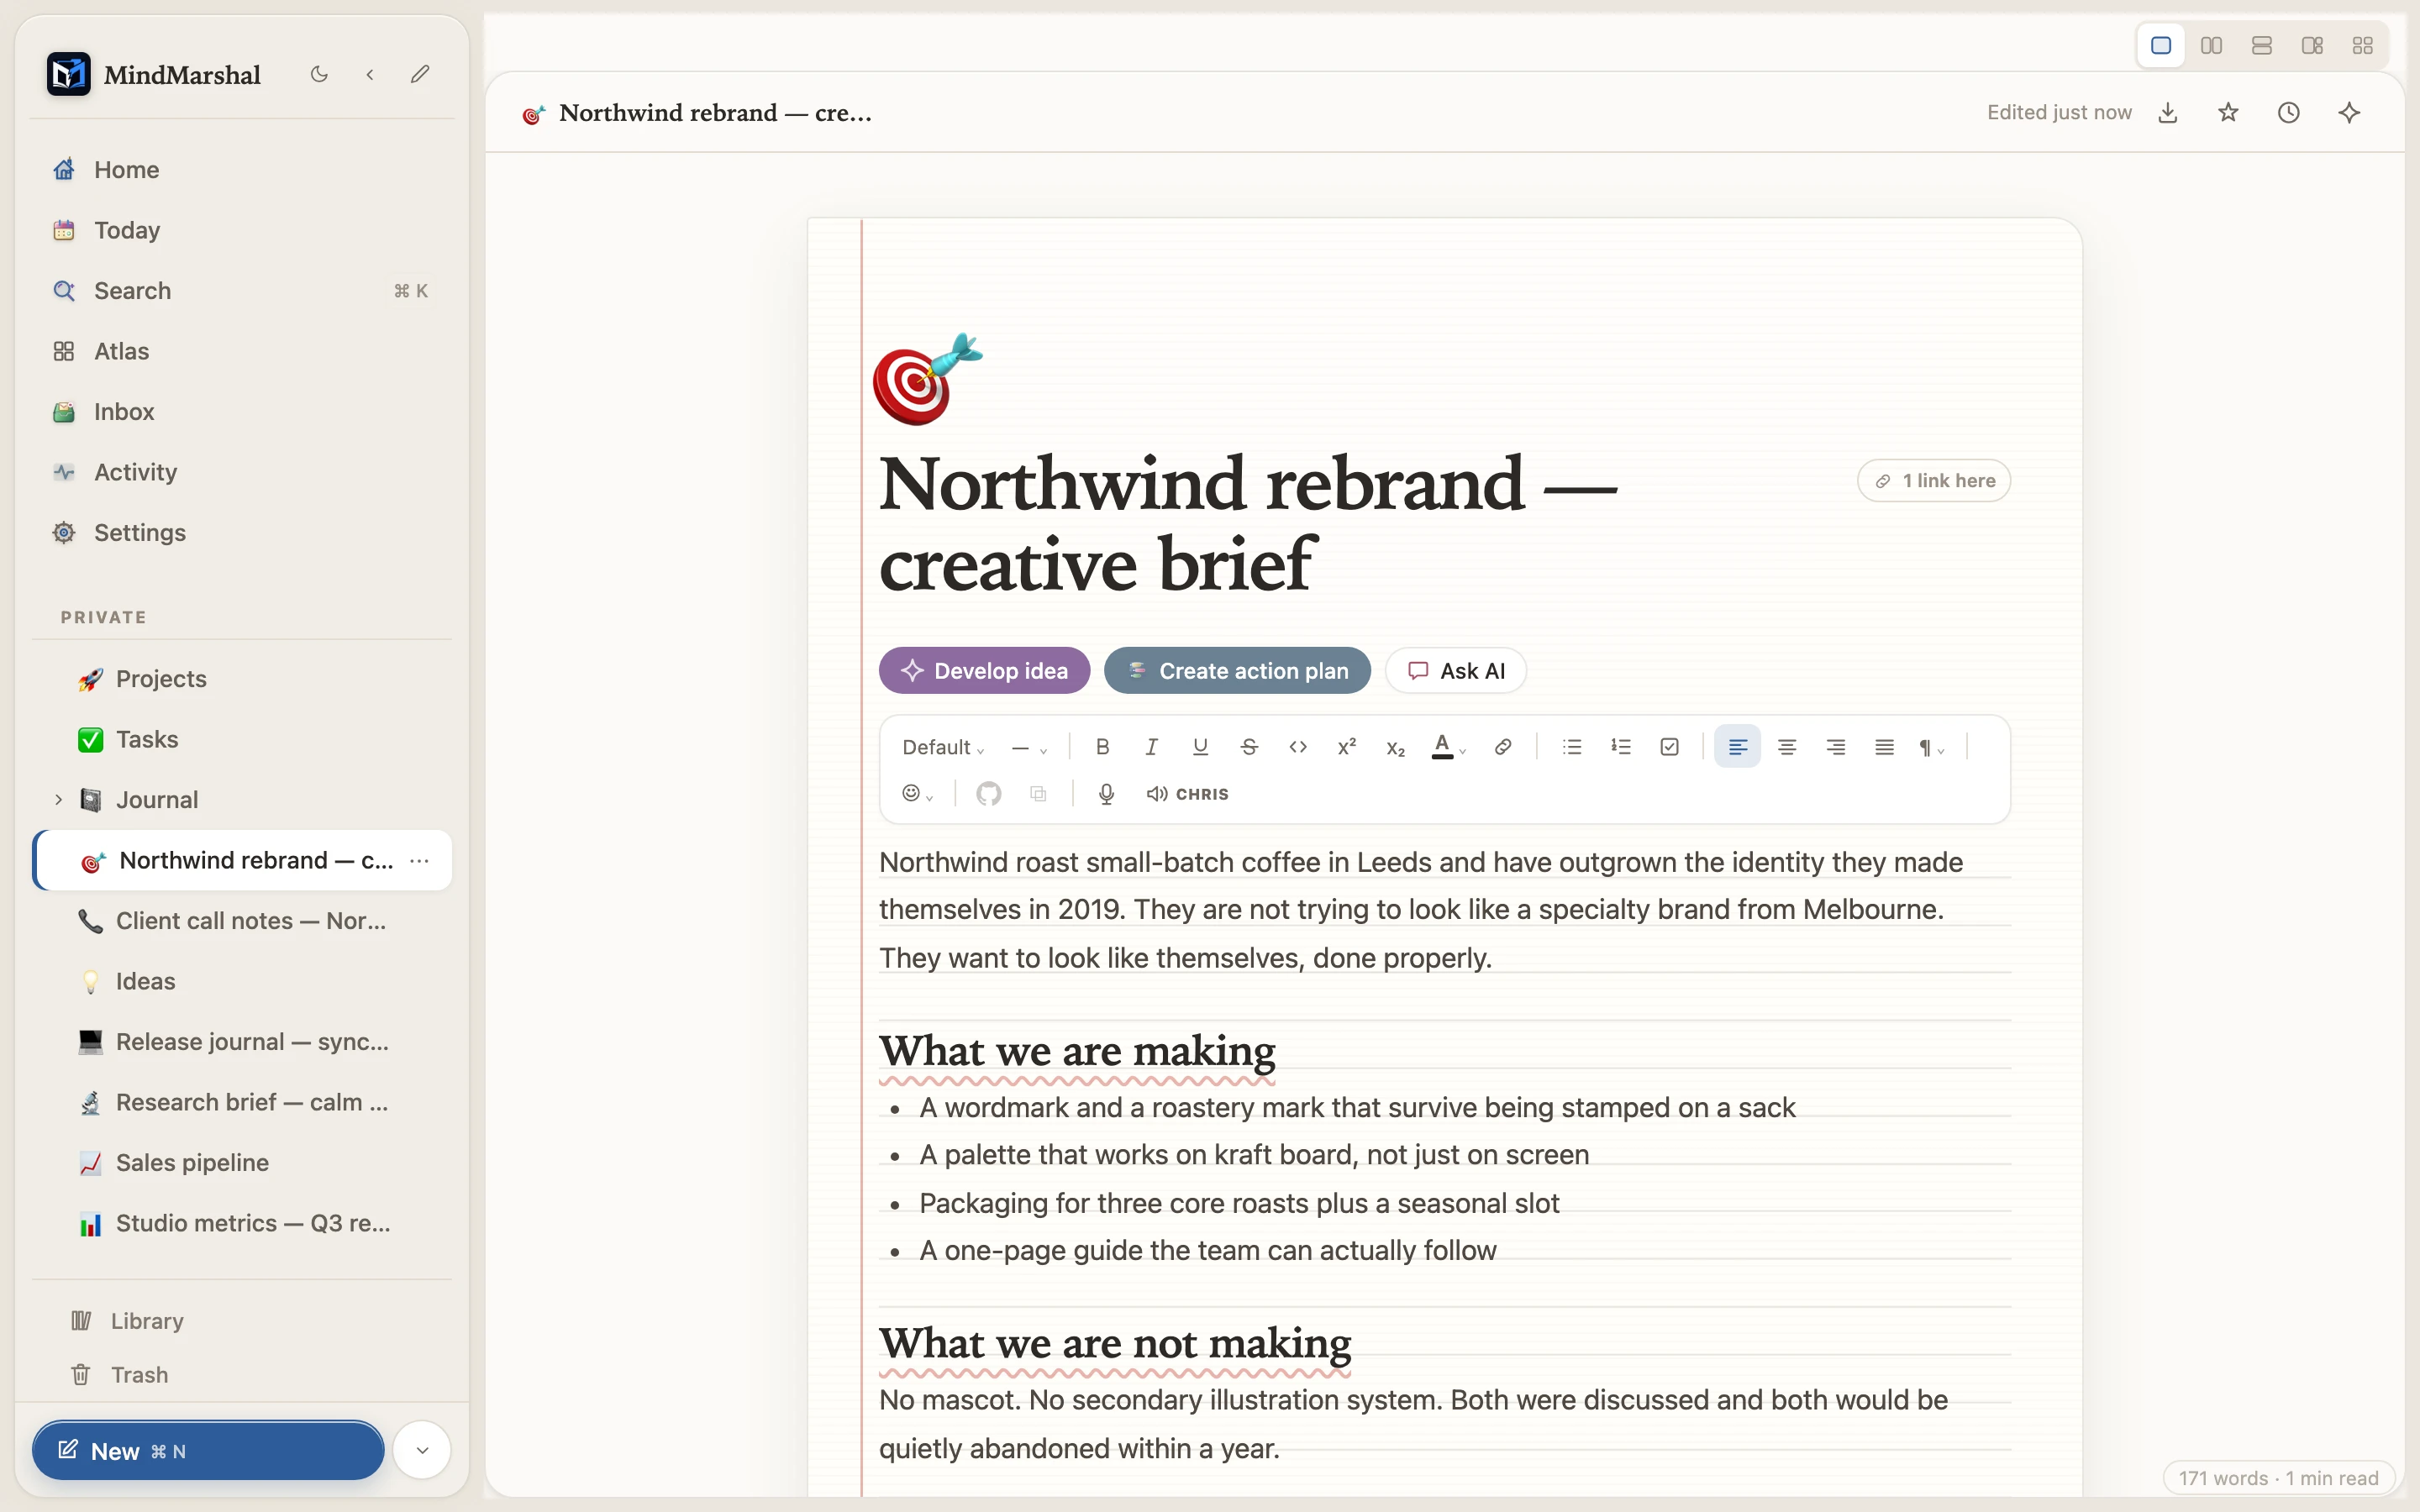Open Search from the sidebar
Screen dimensions: 2420x1512
click(242, 291)
